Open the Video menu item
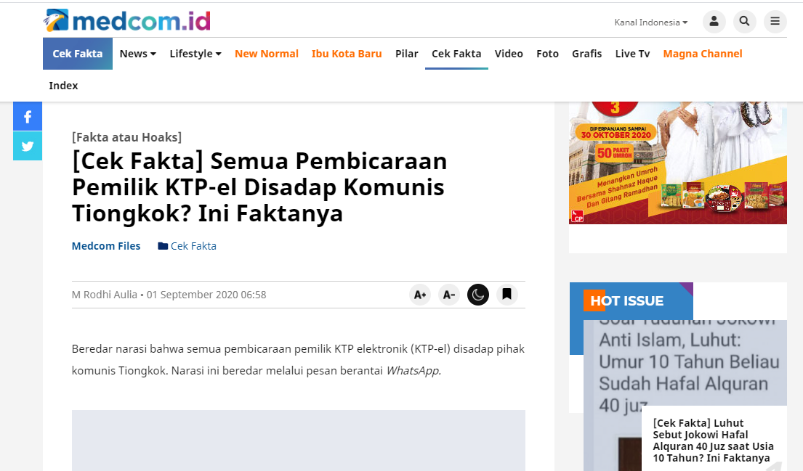The width and height of the screenshot is (803, 471). click(x=509, y=54)
